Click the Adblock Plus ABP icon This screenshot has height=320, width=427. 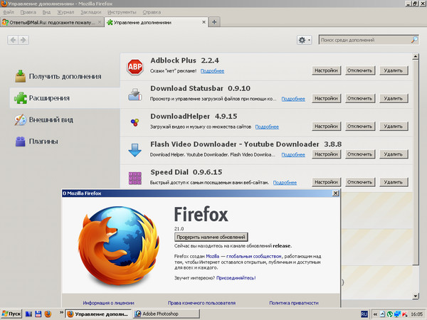point(135,67)
